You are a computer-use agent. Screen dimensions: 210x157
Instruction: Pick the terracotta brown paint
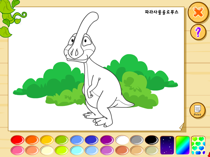[122, 150]
